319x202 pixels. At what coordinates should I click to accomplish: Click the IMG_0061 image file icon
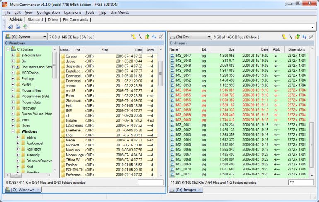(172, 125)
